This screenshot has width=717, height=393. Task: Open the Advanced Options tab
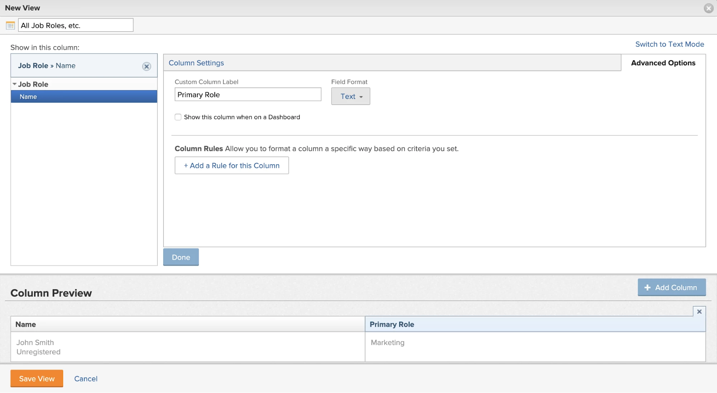click(663, 63)
